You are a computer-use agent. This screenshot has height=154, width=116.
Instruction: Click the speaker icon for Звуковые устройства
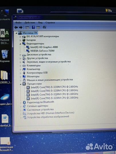pos(24,62)
